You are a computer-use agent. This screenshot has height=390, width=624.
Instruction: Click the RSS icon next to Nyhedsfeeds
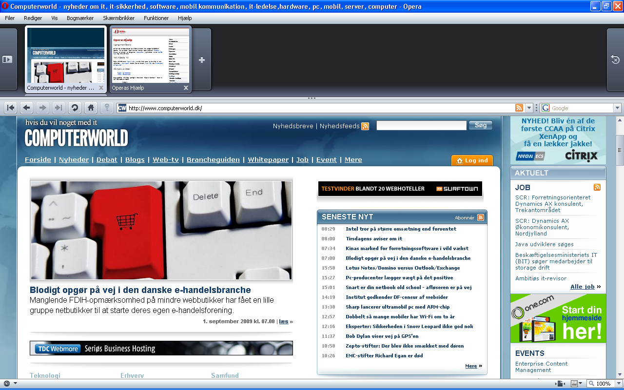365,126
